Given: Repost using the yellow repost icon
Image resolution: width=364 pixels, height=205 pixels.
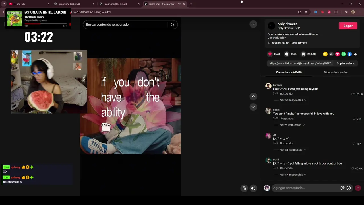Looking at the screenshot, I should pos(325,54).
